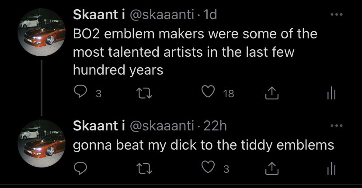Open the BO2 emblem makers tweet text
Image resolution: width=362 pixels, height=188 pixels.
(188, 51)
